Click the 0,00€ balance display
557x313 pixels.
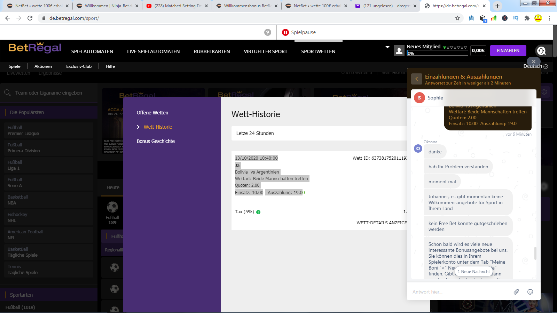click(x=478, y=51)
